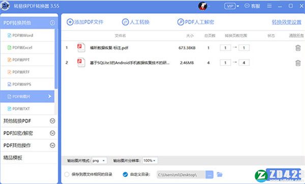Expand the PDF加密/解密 section
Image resolution: width=305 pixels, height=184 pixels.
52,133
